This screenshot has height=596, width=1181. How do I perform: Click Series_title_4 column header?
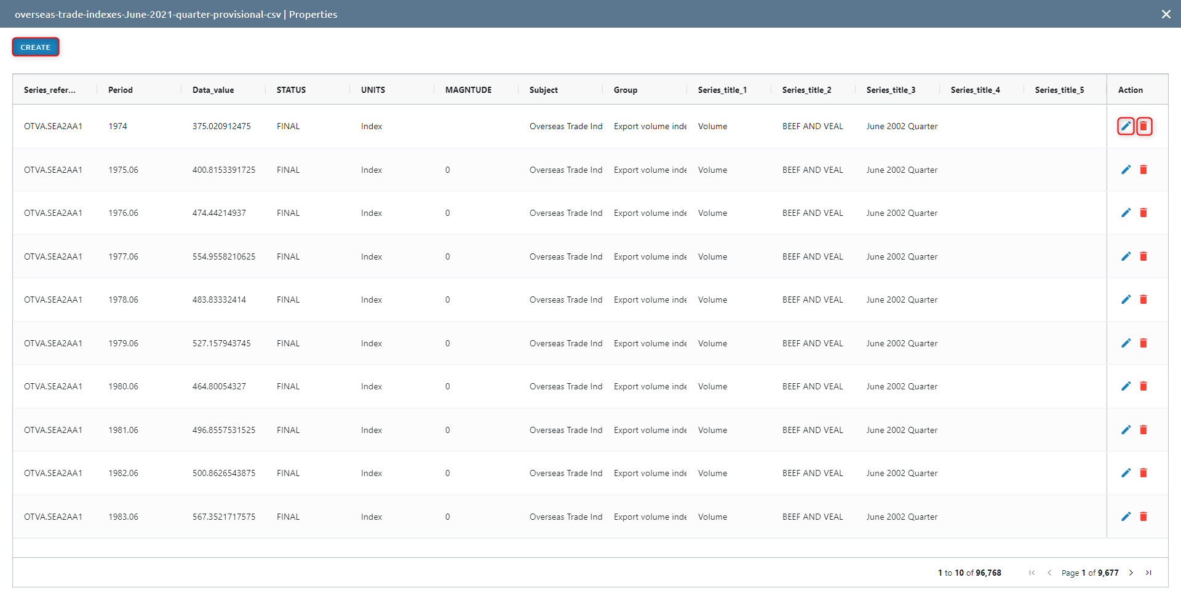click(x=975, y=90)
